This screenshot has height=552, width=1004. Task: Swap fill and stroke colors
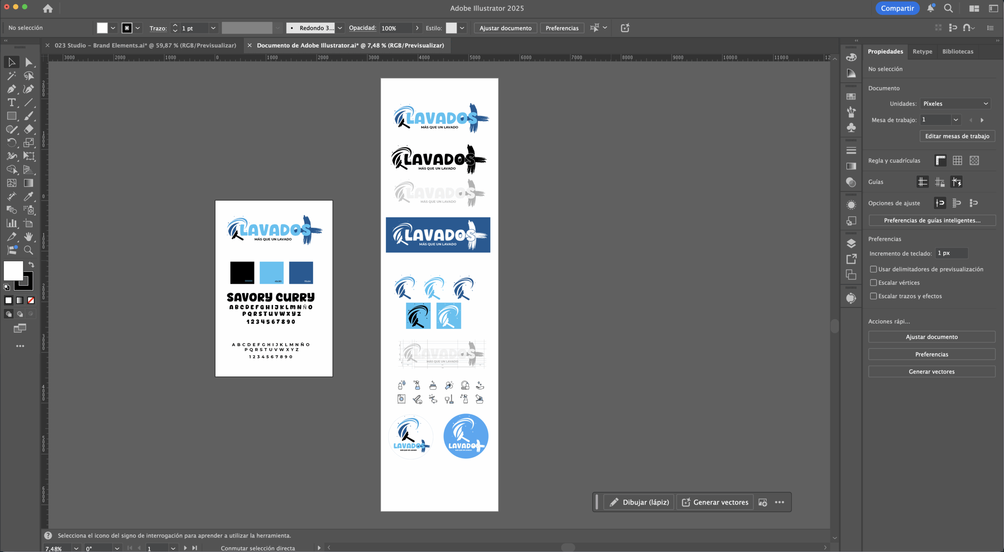(x=31, y=265)
